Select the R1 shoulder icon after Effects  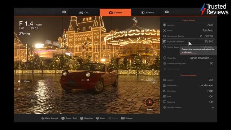(x=167, y=12)
